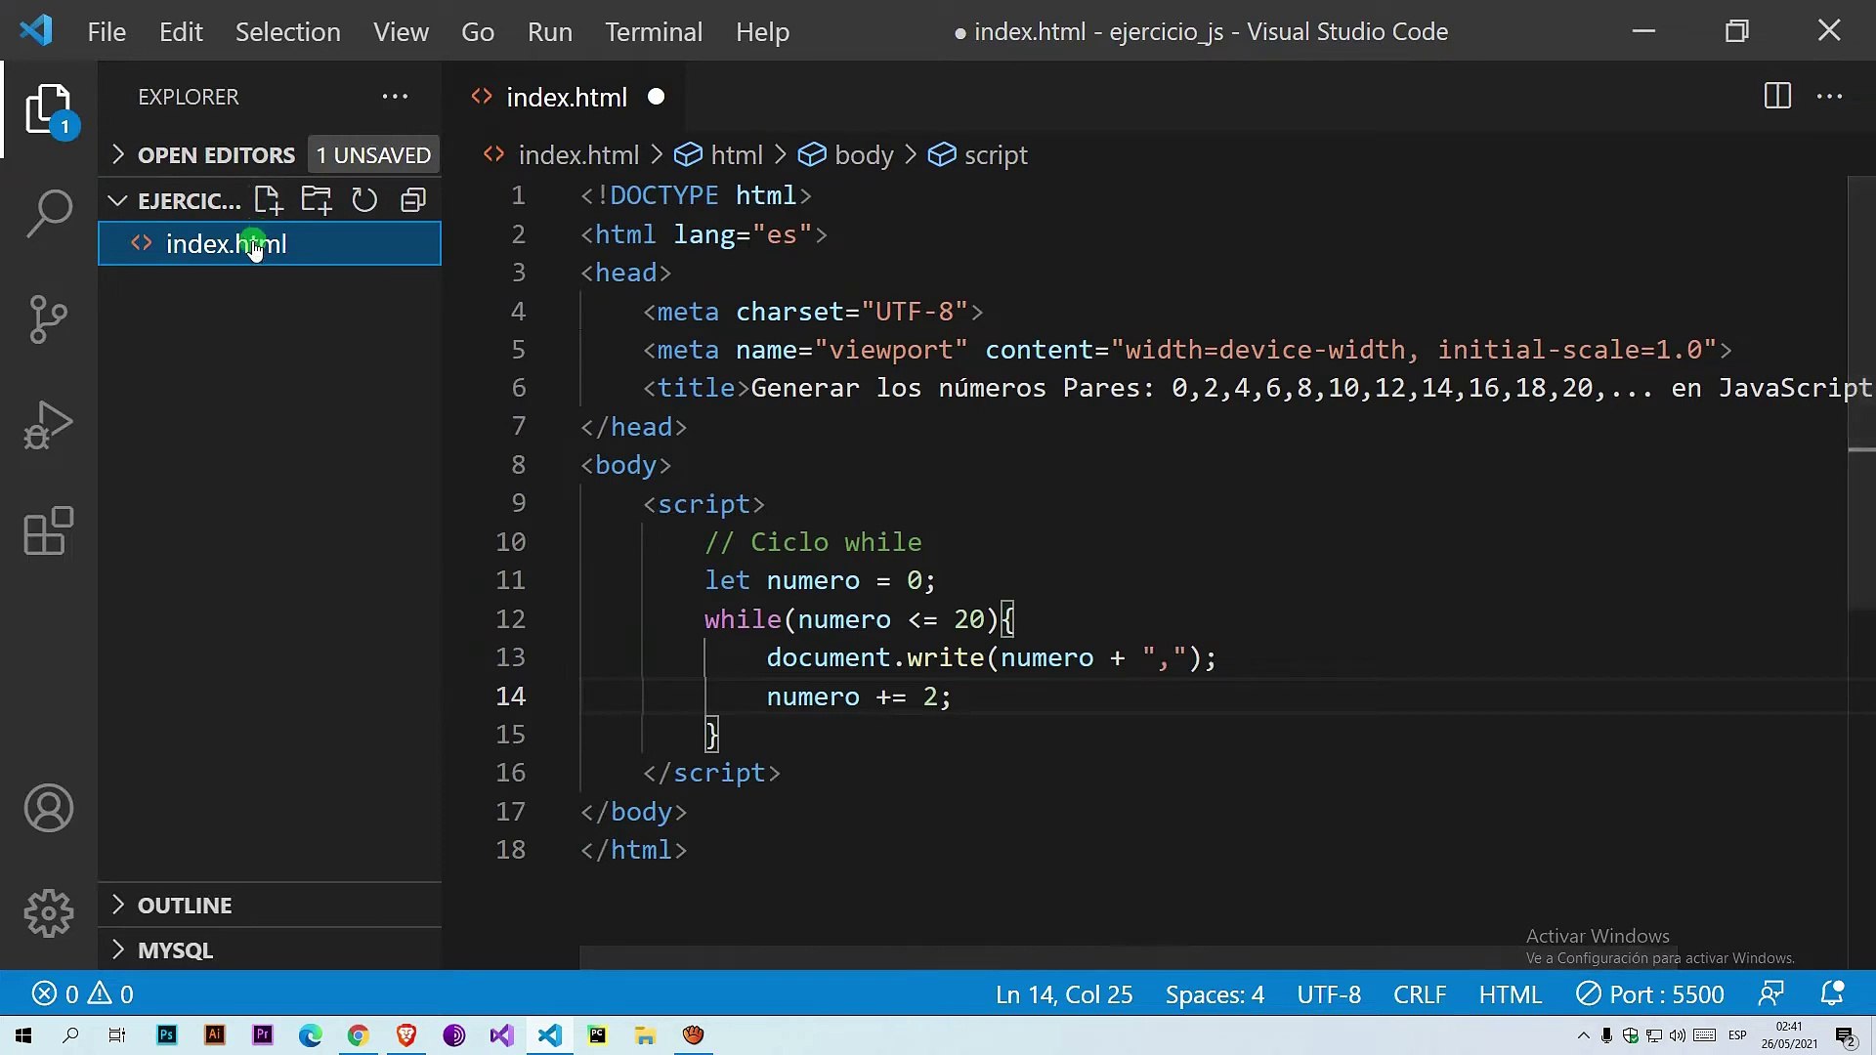The width and height of the screenshot is (1876, 1055).
Task: Click Ln 14, Col 25 to go to line
Action: (1063, 994)
